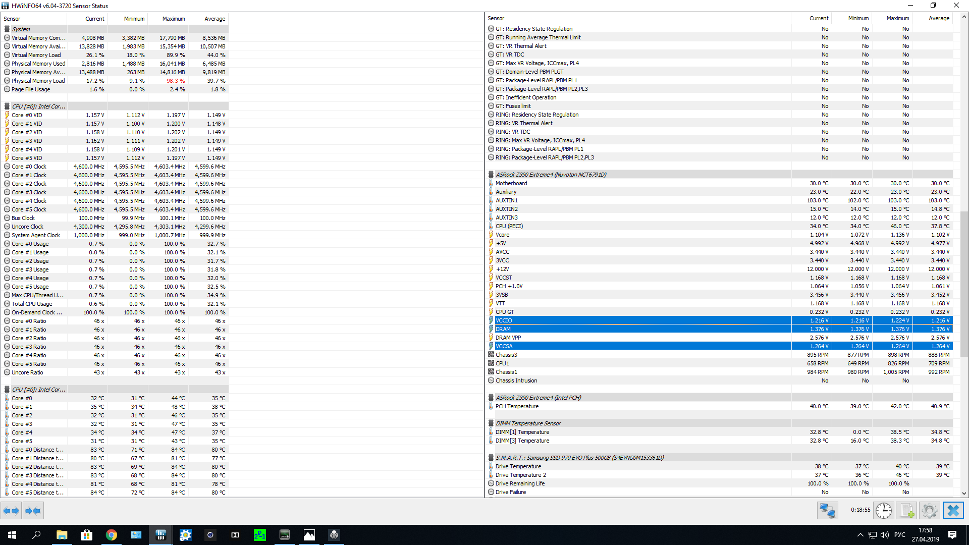Viewport: 969px width, 545px height.
Task: Open Google Chrome from the taskbar
Action: (x=111, y=535)
